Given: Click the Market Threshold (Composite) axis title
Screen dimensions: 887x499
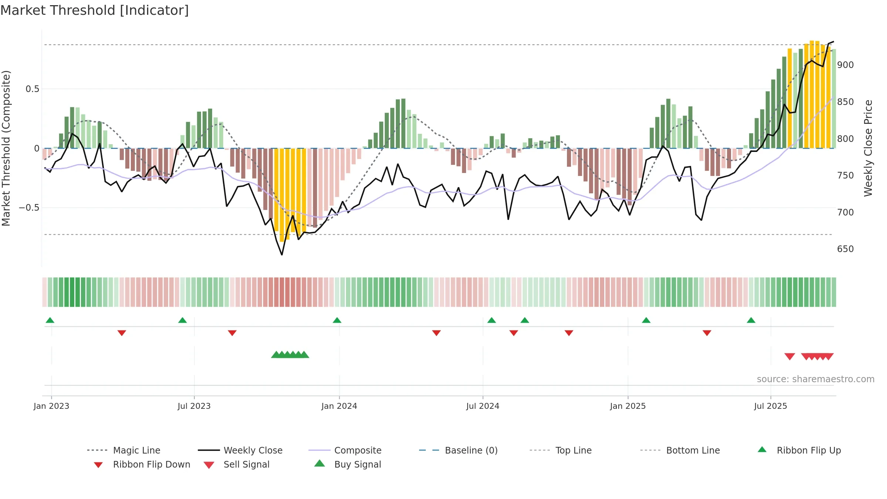Looking at the screenshot, I should [6, 148].
